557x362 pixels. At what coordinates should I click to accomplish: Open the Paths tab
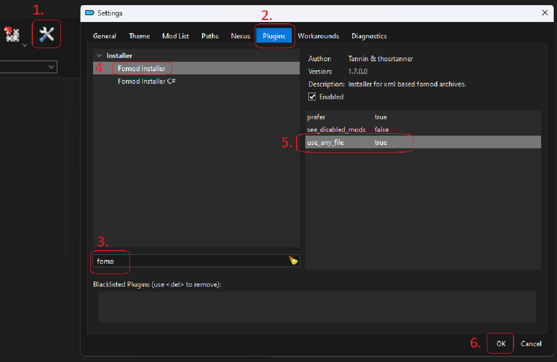[210, 36]
